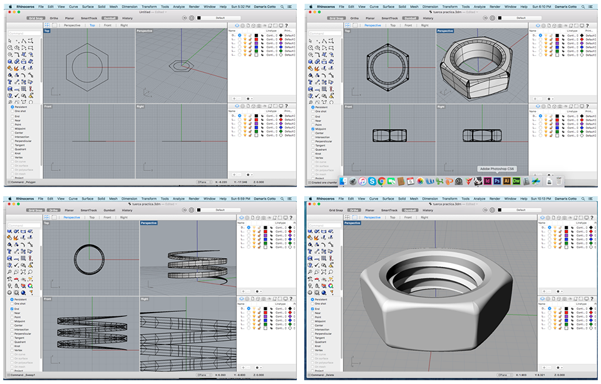
Task: Click green layer color swatch, Dock window upper panel
Action: tap(557, 51)
